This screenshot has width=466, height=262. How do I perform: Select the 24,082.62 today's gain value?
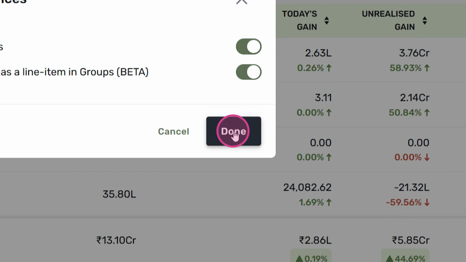(x=307, y=187)
